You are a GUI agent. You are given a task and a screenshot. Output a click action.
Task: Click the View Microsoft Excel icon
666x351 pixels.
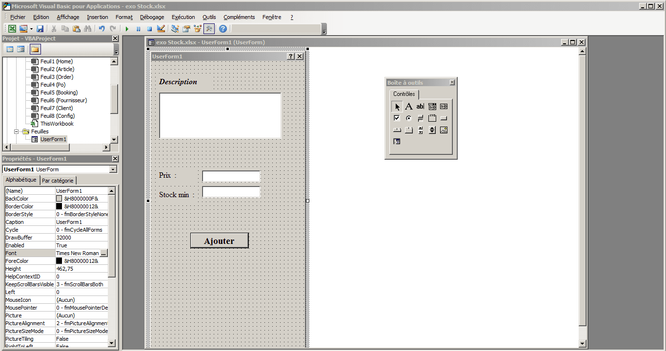12,29
